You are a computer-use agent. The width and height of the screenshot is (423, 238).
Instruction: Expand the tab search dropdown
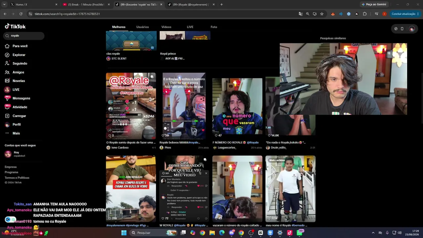click(4, 5)
